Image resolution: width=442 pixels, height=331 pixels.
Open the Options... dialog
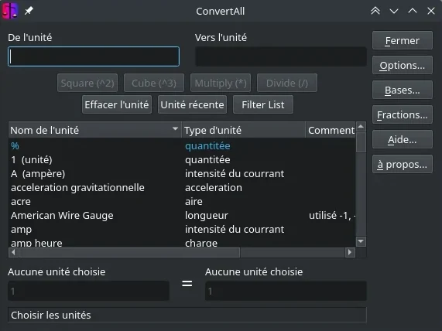coord(403,66)
